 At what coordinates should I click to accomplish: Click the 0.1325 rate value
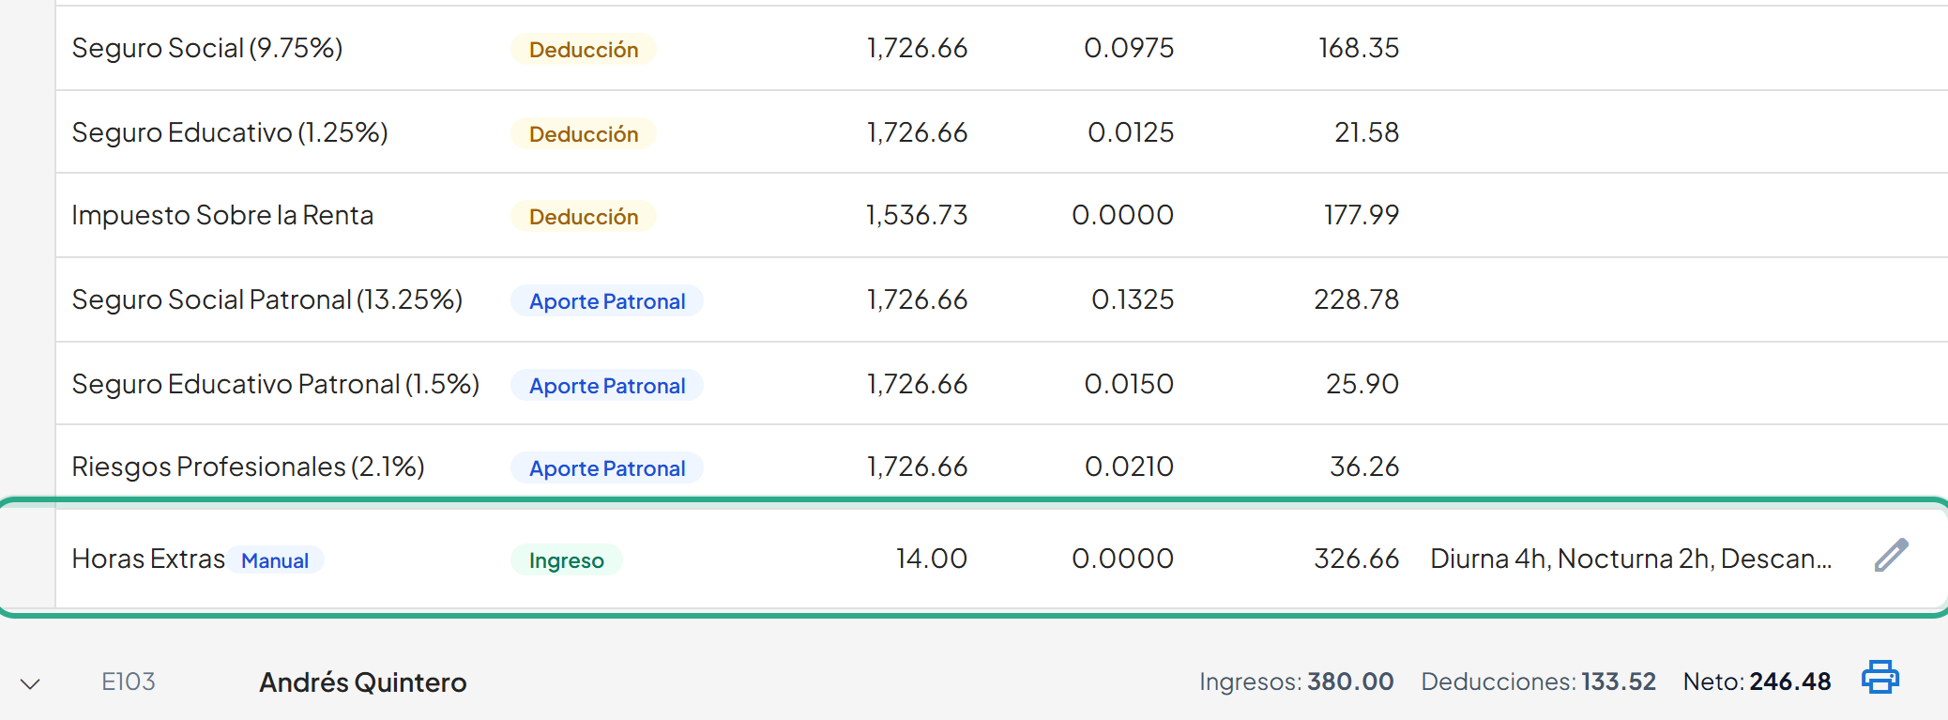click(x=1133, y=299)
